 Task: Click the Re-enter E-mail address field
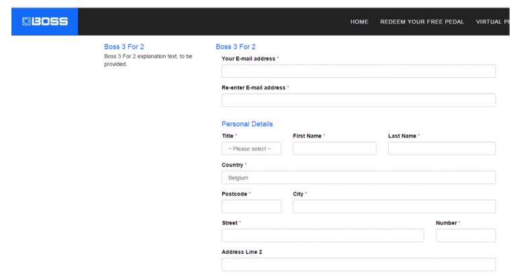[x=359, y=100]
